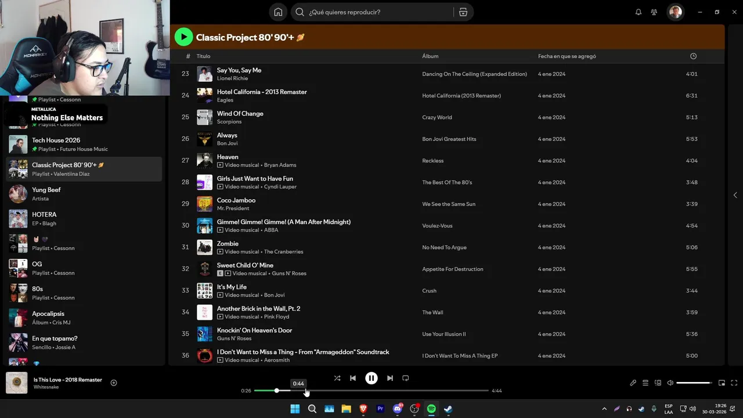The image size is (743, 418).
Task: Open the Cyndi Lauper artist link
Action: click(280, 187)
